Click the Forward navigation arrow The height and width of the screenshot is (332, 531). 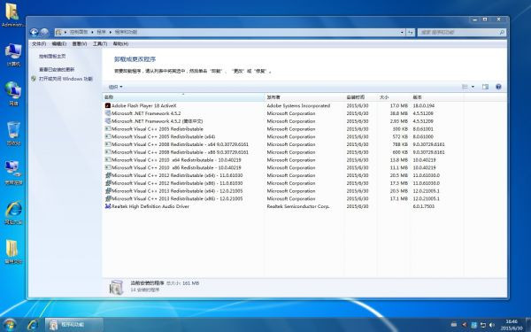(44, 32)
